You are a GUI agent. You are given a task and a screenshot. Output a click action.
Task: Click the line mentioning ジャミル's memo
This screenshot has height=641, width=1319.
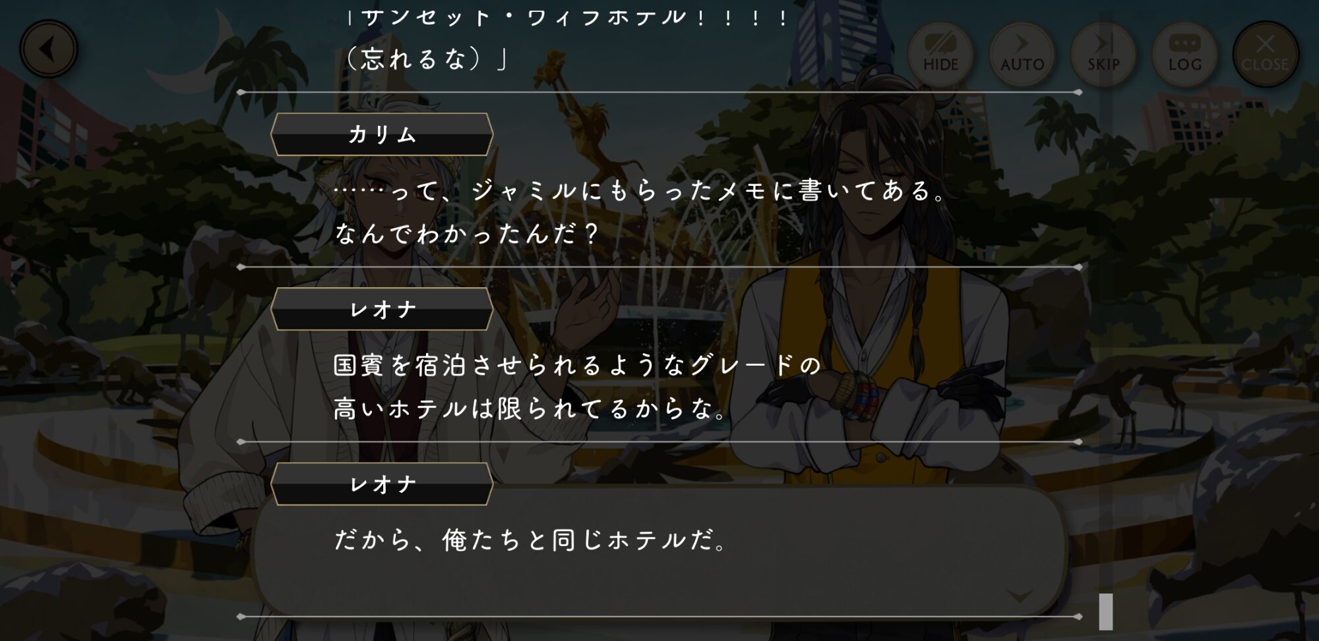[x=641, y=190]
